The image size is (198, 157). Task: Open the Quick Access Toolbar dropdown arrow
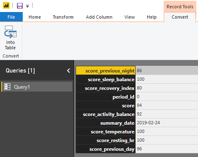coord(28,6)
